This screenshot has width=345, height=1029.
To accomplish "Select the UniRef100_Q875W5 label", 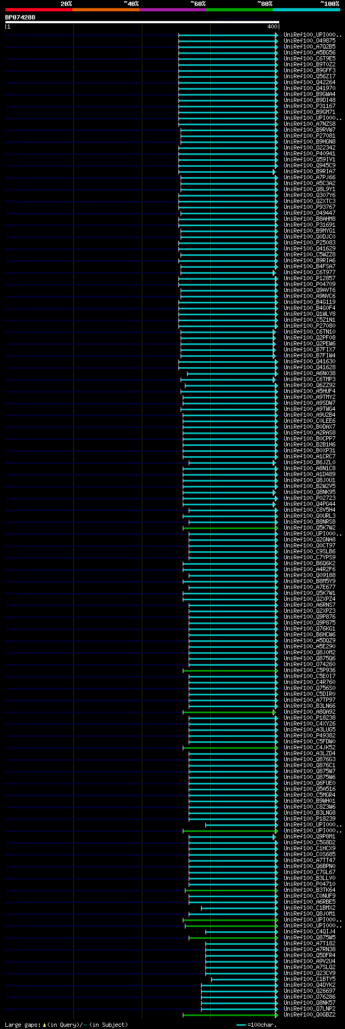I will pos(309,937).
